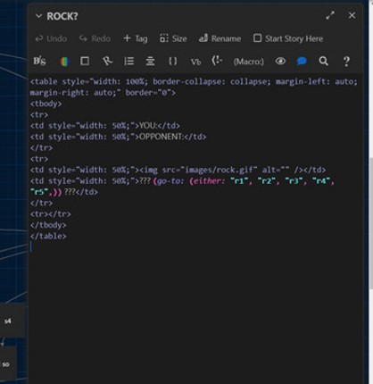Open the rainbow text color picker
This screenshot has height=384, width=373.
[64, 62]
